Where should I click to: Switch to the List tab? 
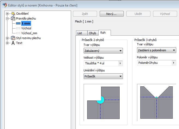[x=80, y=33]
